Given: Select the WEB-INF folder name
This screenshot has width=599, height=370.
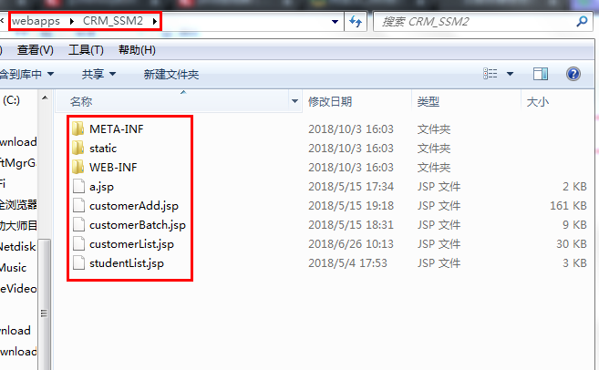Looking at the screenshot, I should point(113,168).
